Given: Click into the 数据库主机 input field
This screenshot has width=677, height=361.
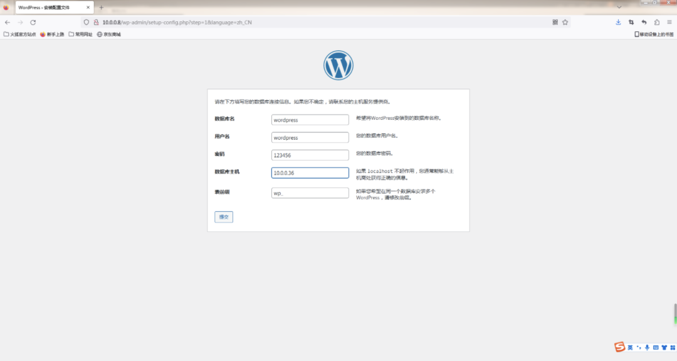Looking at the screenshot, I should [x=310, y=173].
